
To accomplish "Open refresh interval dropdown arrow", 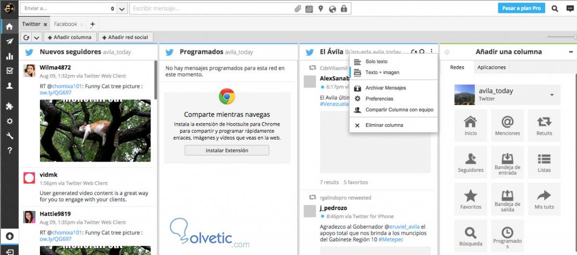I will [37, 37].
